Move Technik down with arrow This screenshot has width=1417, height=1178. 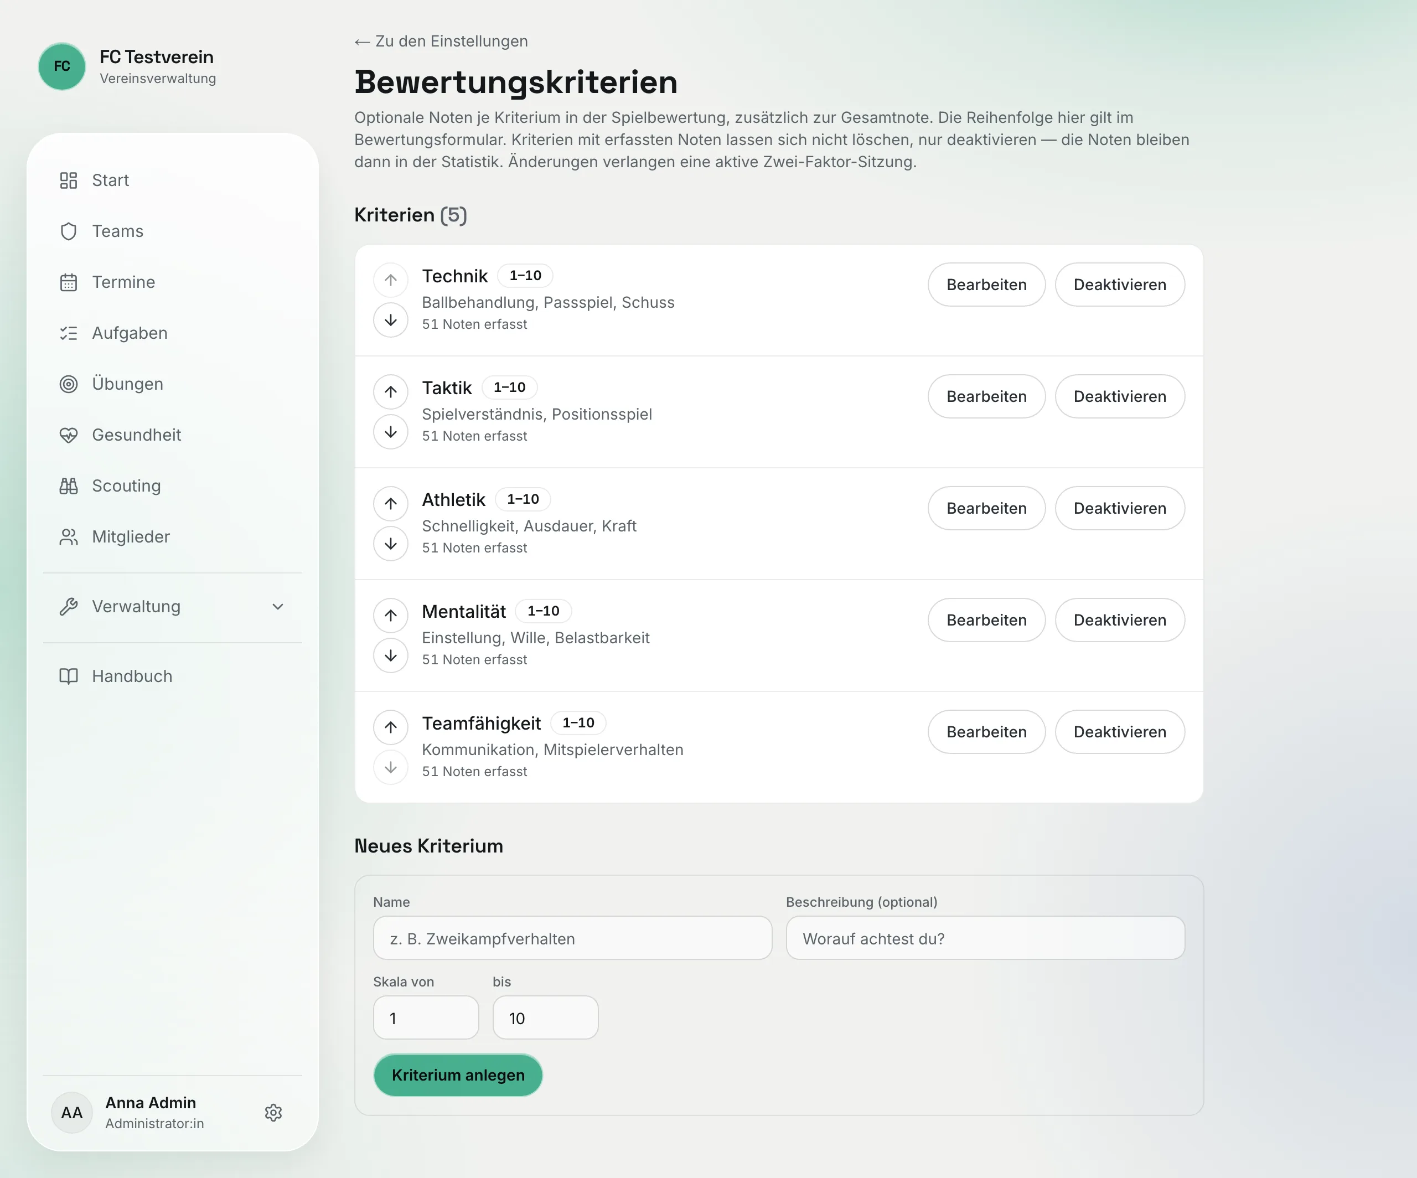[x=391, y=320]
